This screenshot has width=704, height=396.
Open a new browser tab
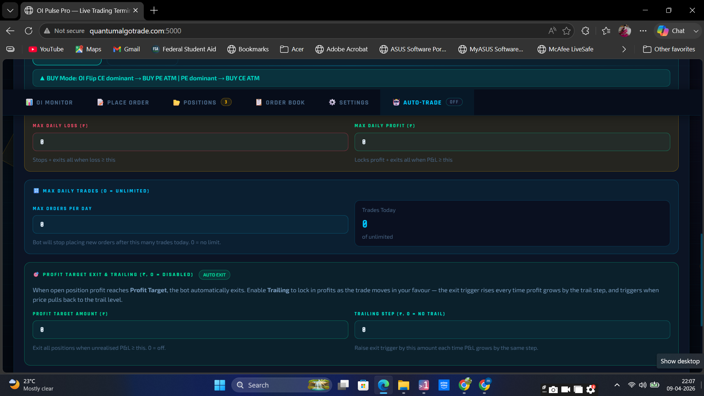coord(154,10)
